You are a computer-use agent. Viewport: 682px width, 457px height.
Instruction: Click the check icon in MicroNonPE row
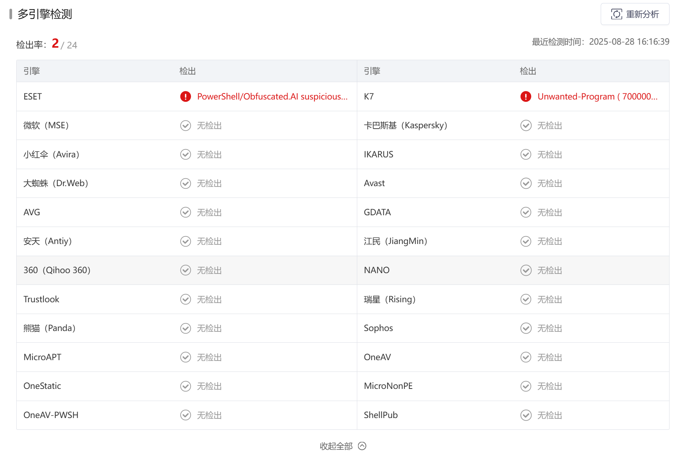tap(526, 386)
